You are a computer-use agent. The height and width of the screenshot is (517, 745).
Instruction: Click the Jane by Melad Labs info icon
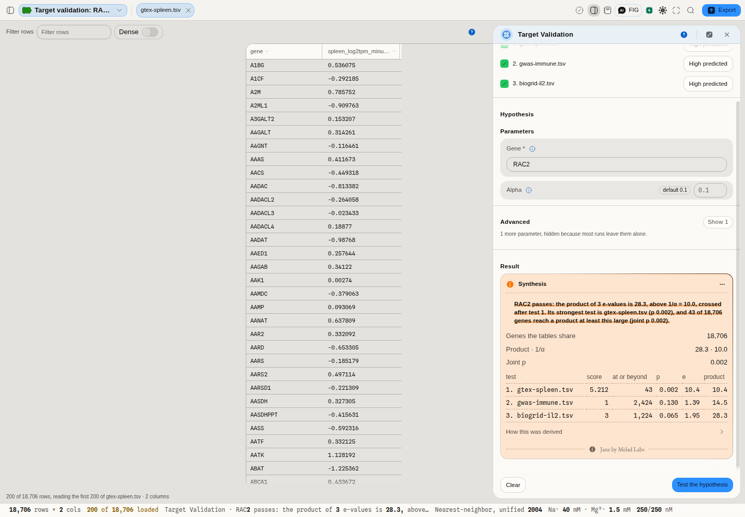point(592,449)
